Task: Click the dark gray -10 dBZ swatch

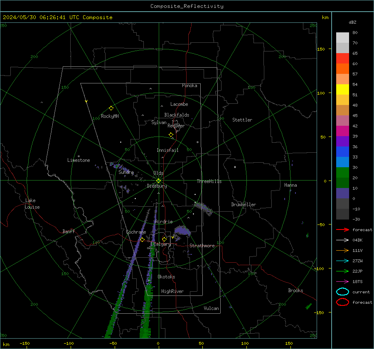Action: [342, 204]
